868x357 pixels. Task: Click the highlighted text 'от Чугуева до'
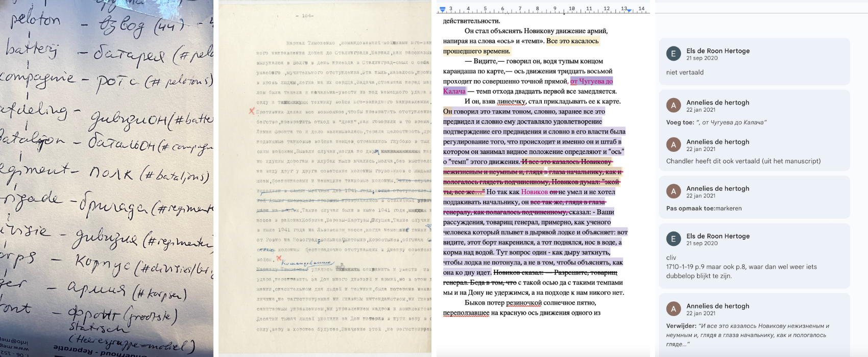click(x=591, y=81)
